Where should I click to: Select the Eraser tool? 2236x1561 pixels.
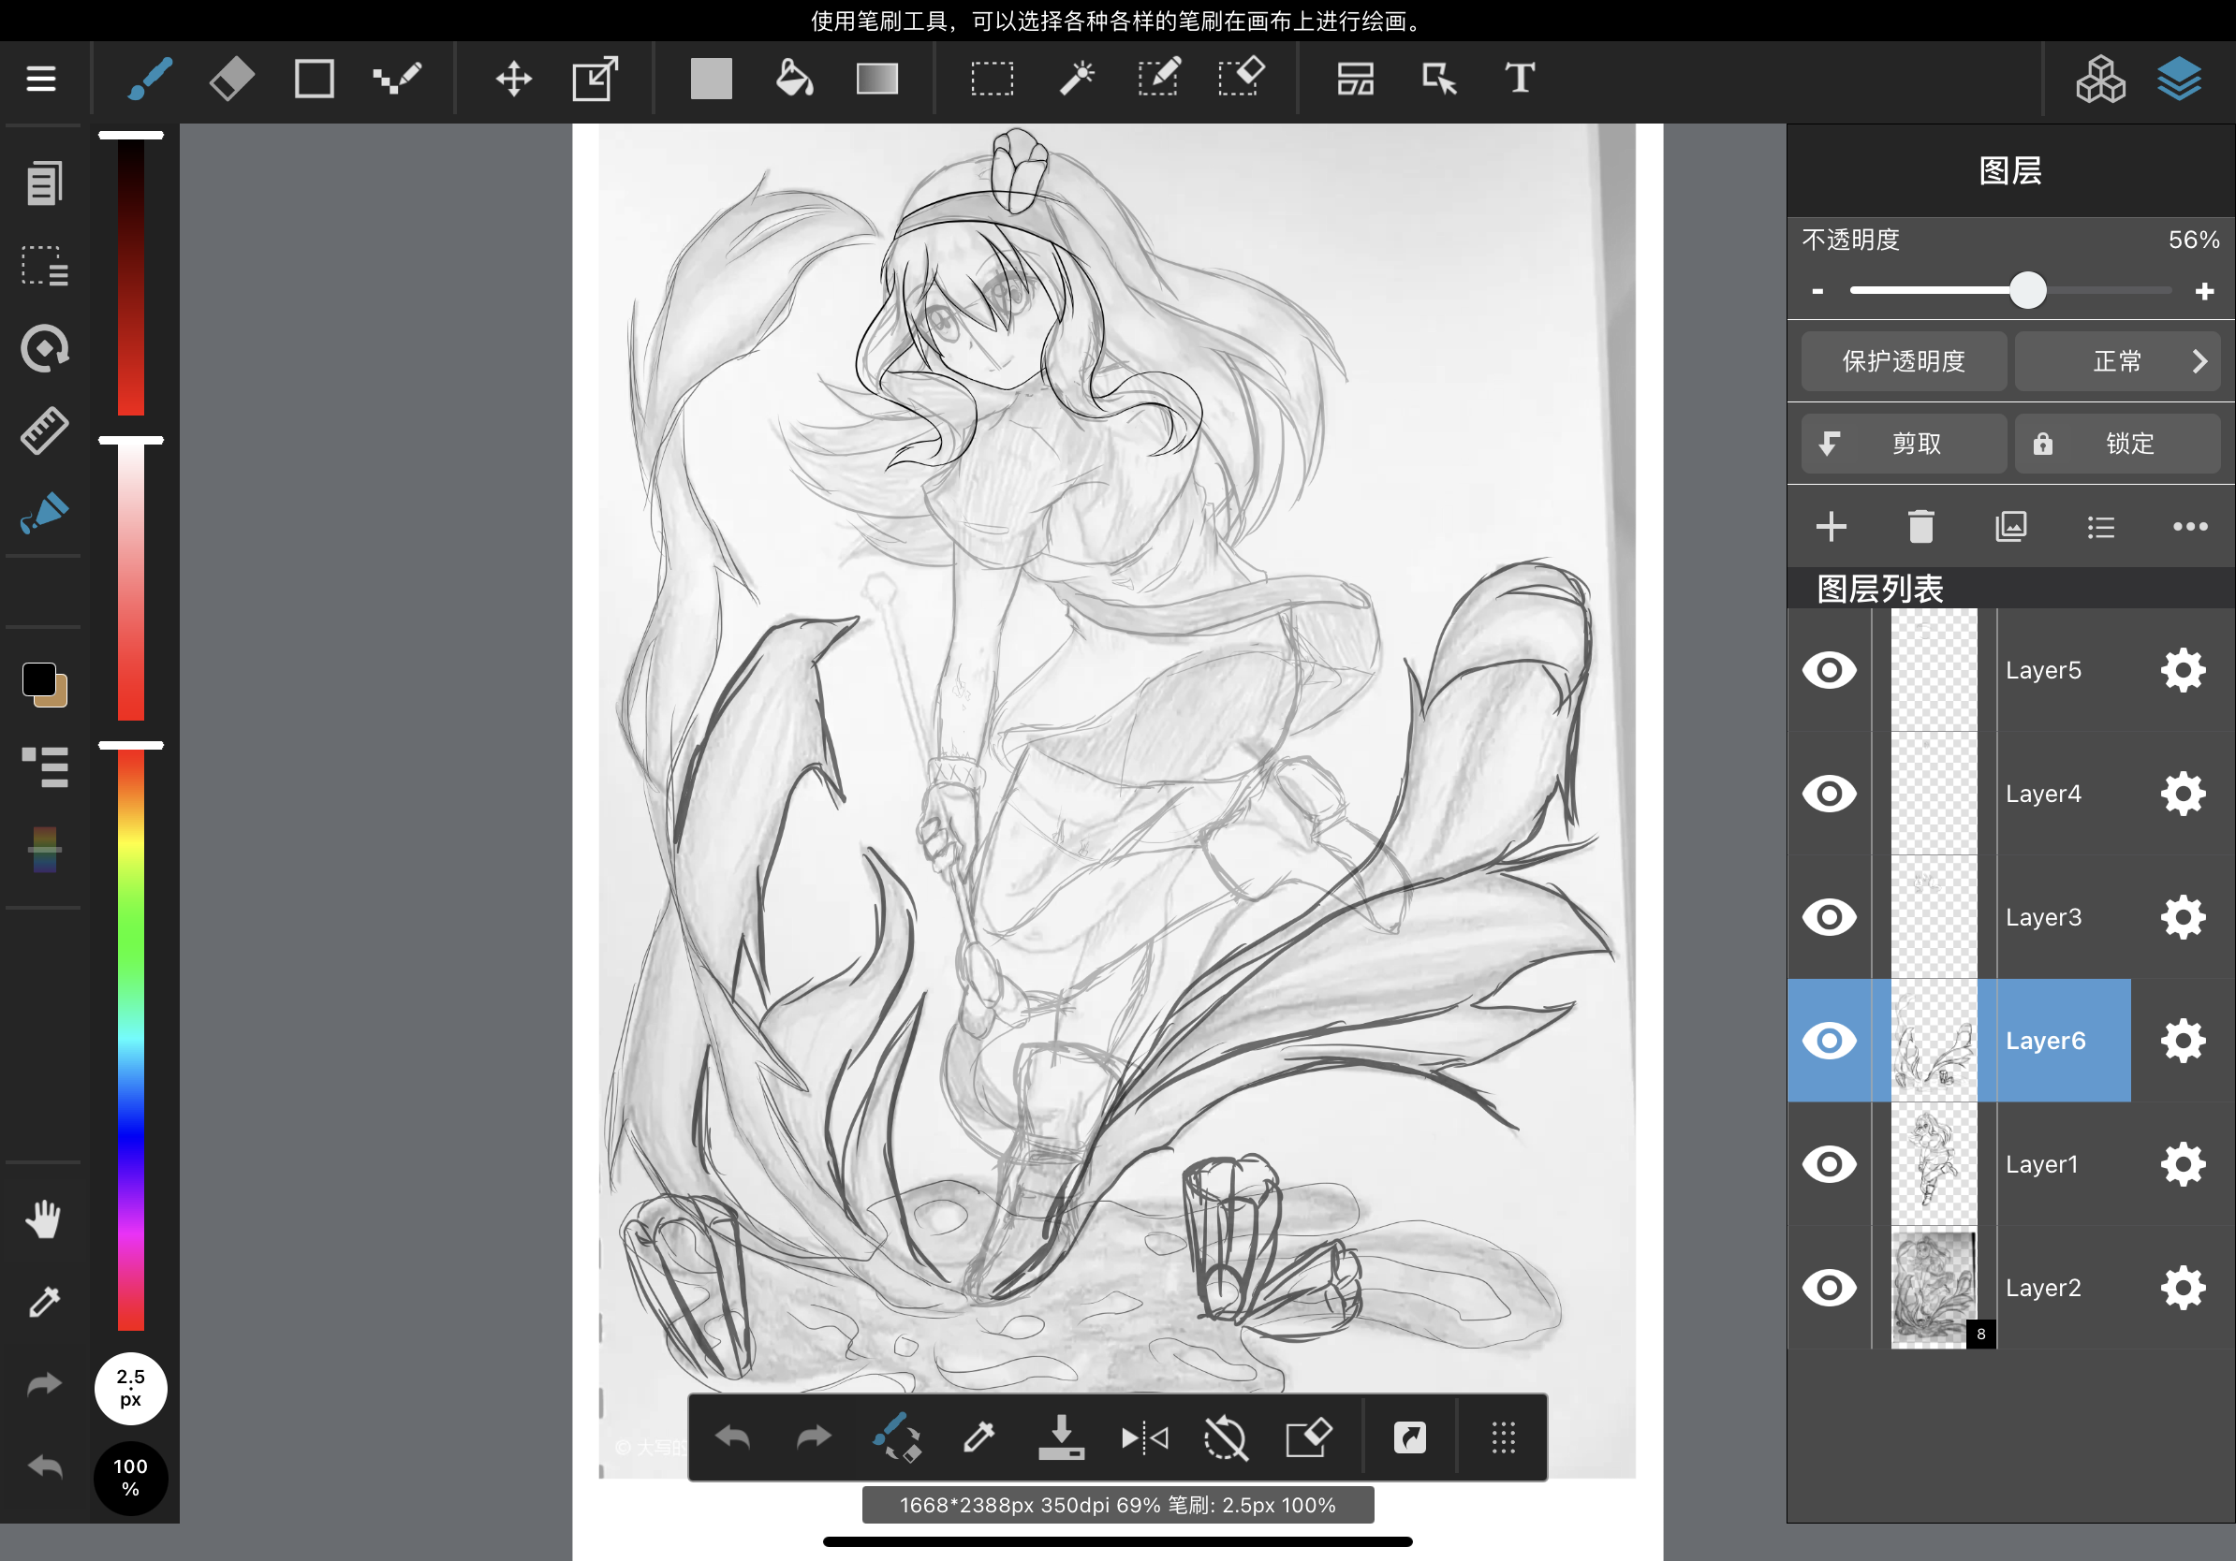tap(232, 79)
